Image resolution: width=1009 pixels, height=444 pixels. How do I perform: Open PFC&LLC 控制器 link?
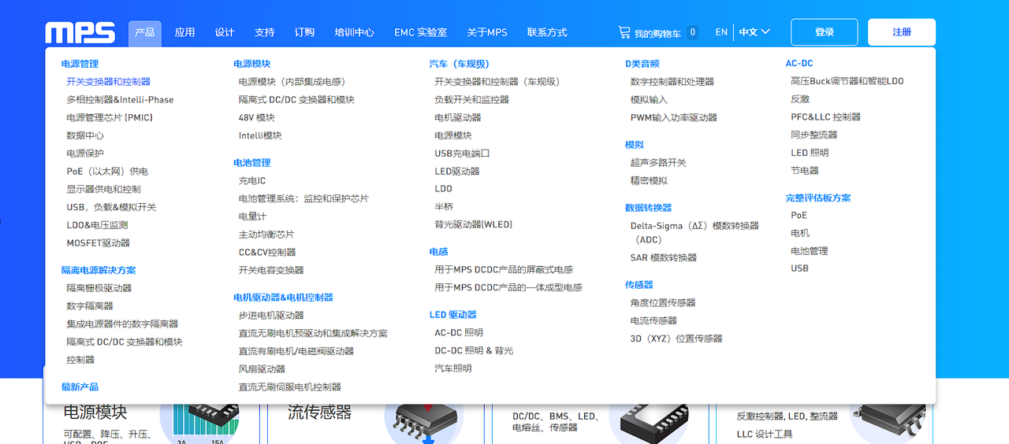(x=826, y=117)
